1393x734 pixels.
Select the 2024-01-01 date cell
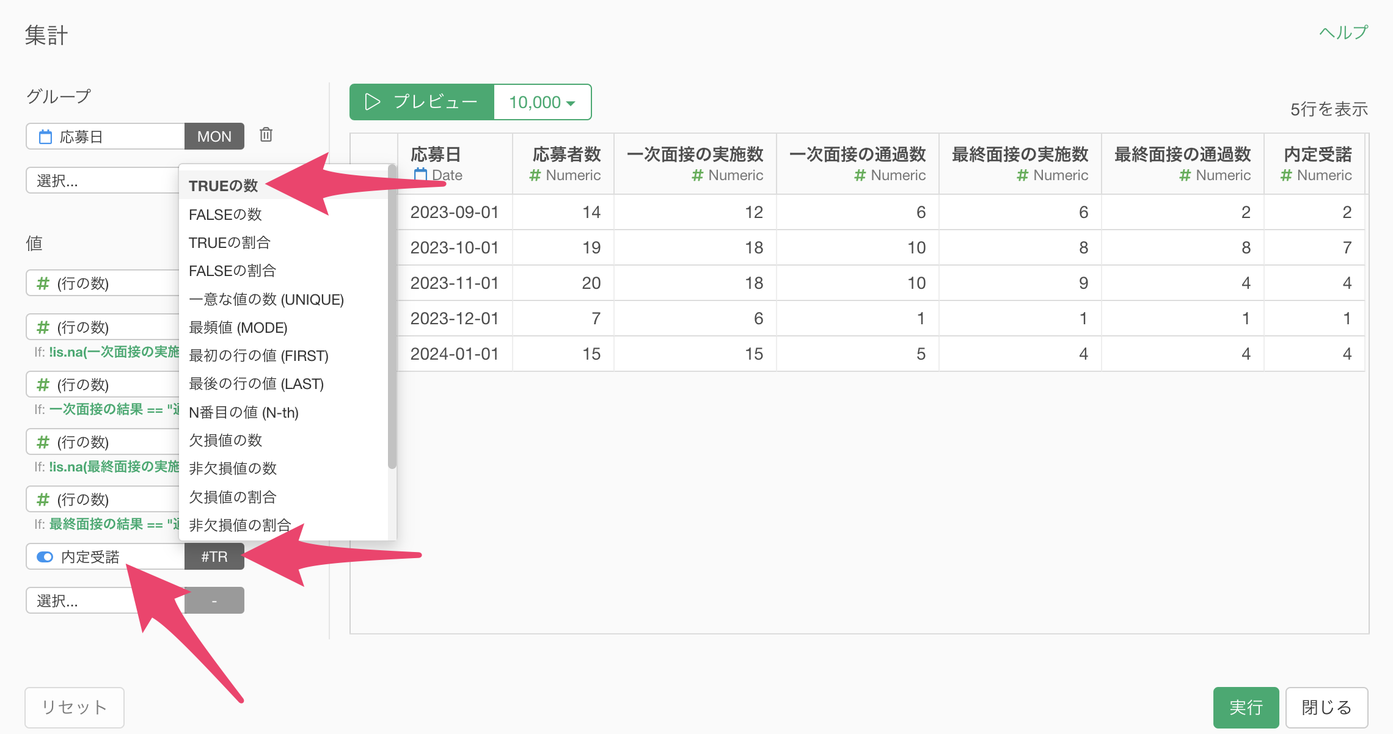pos(455,354)
